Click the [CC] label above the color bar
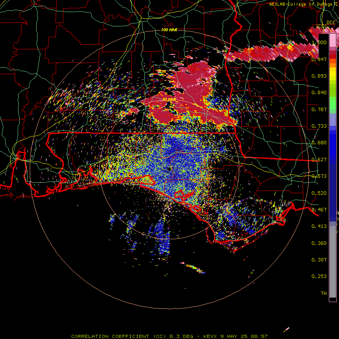339x339 pixels. [x=322, y=26]
